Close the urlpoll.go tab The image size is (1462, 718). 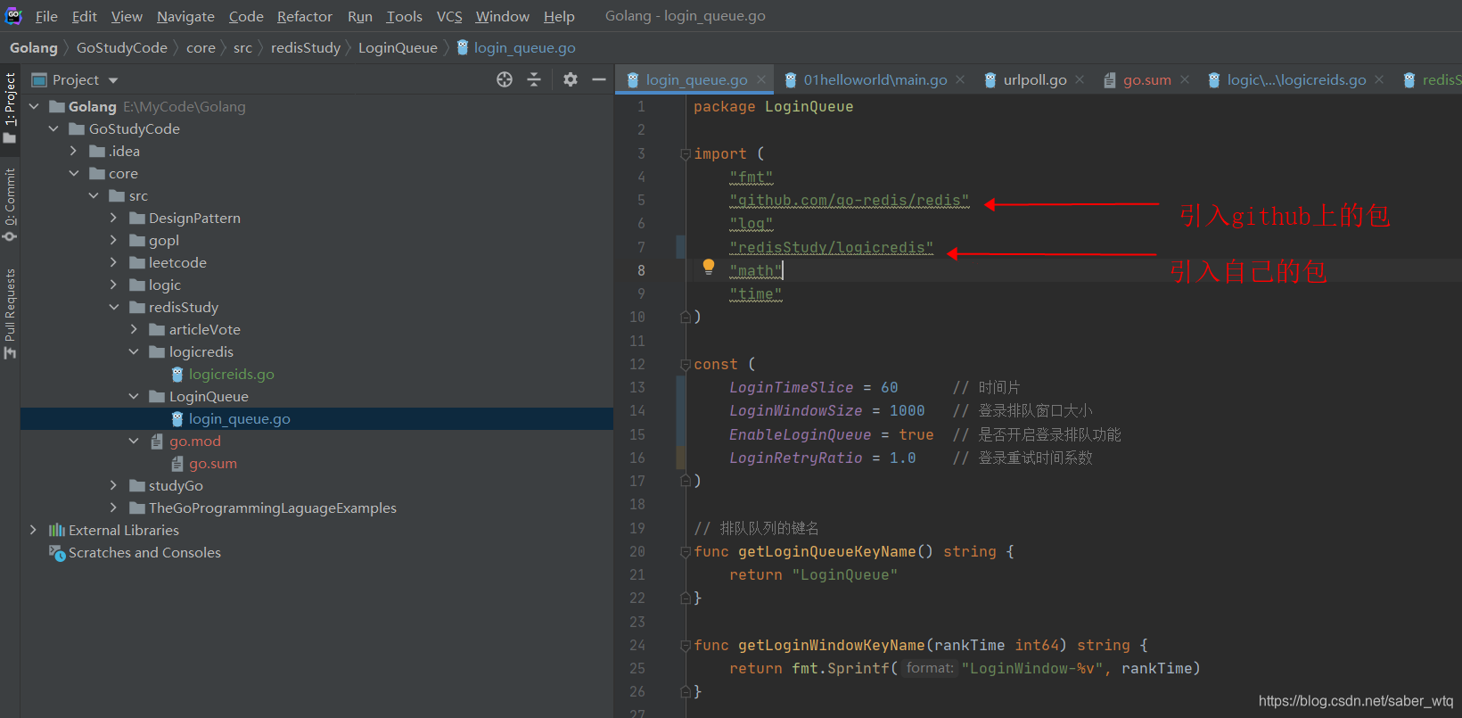pos(1080,79)
